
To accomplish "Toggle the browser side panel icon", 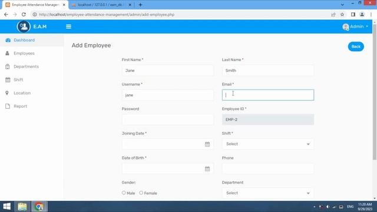I will [x=353, y=15].
